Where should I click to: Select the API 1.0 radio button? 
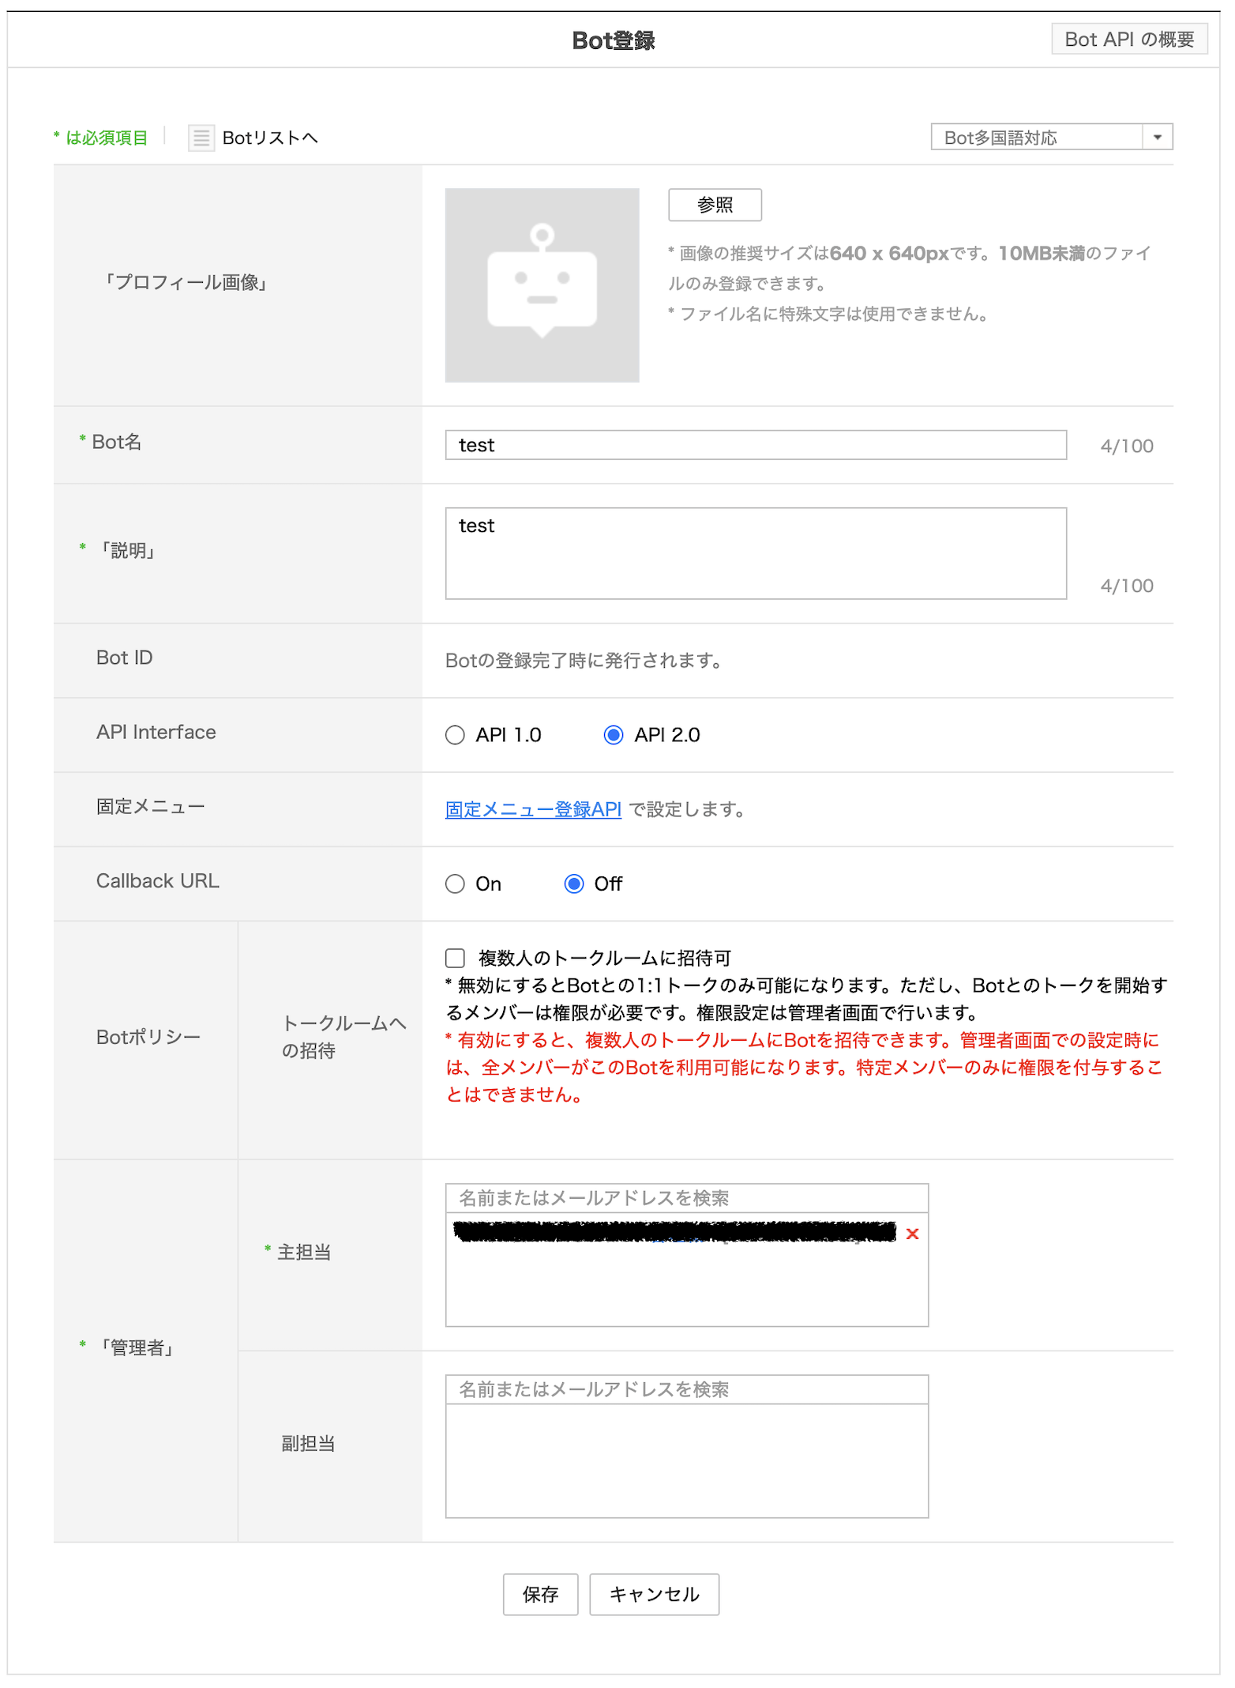pyautogui.click(x=455, y=735)
